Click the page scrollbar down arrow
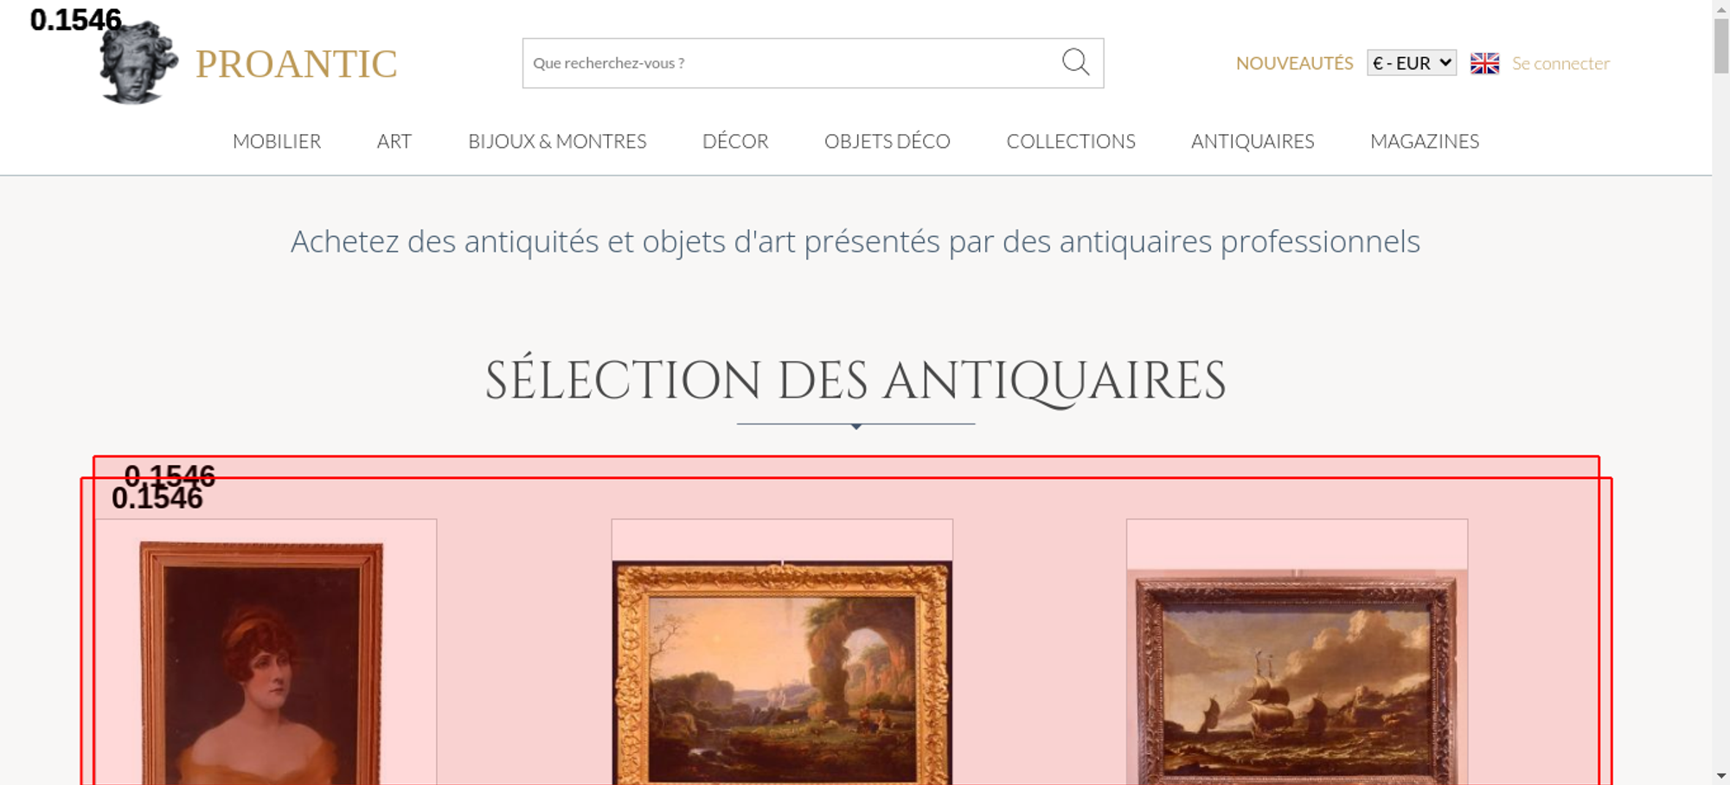Viewport: 1730px width, 785px height. [1721, 775]
